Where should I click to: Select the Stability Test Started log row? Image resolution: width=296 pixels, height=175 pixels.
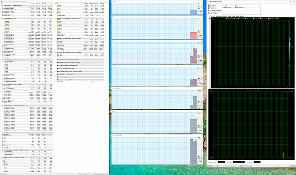[241, 8]
